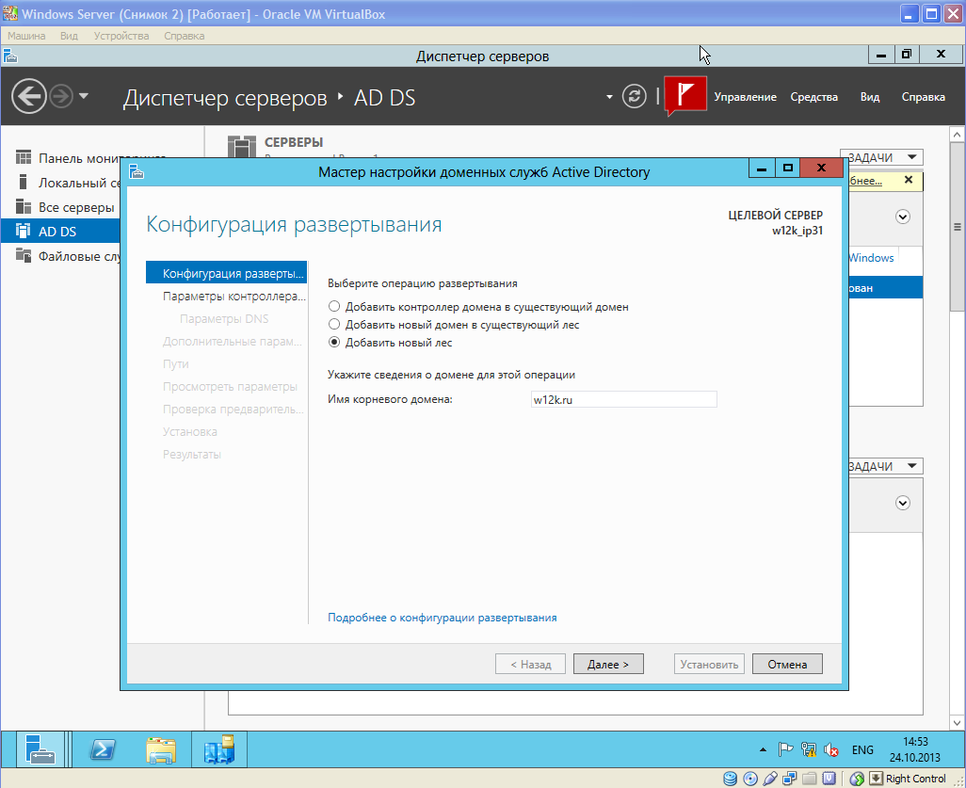Viewport: 966px width, 788px height.
Task: Click the disabled Назад button
Action: (x=530, y=664)
